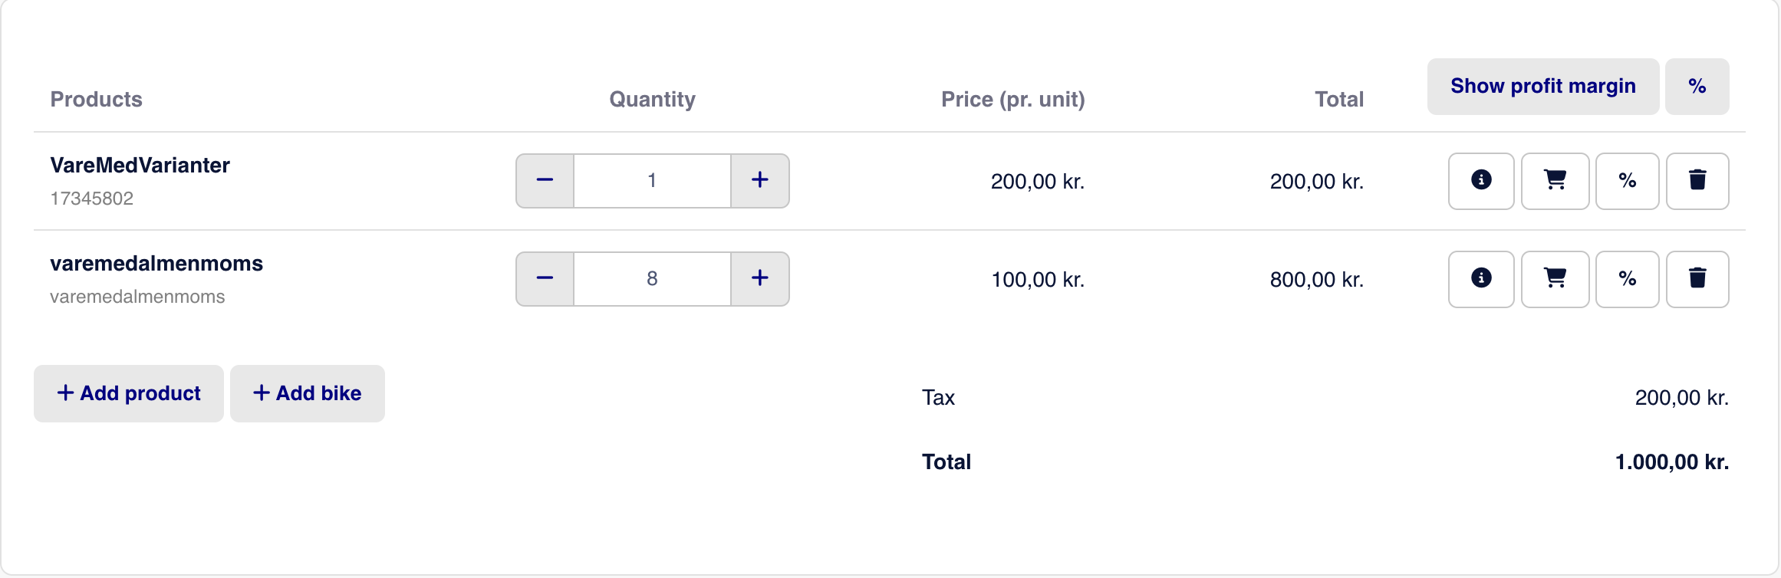Open info icon for varemedalmenmoms
Viewport: 1781px width, 578px height.
coord(1481,279)
